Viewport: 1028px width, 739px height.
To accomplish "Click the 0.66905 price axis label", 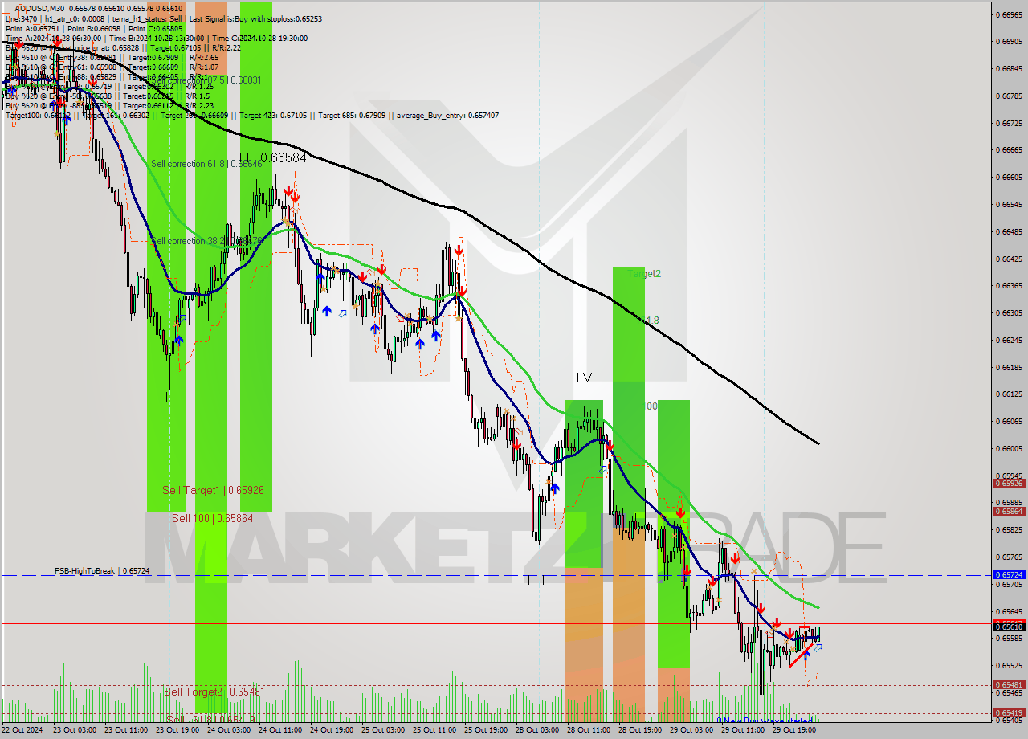I will click(x=1009, y=41).
